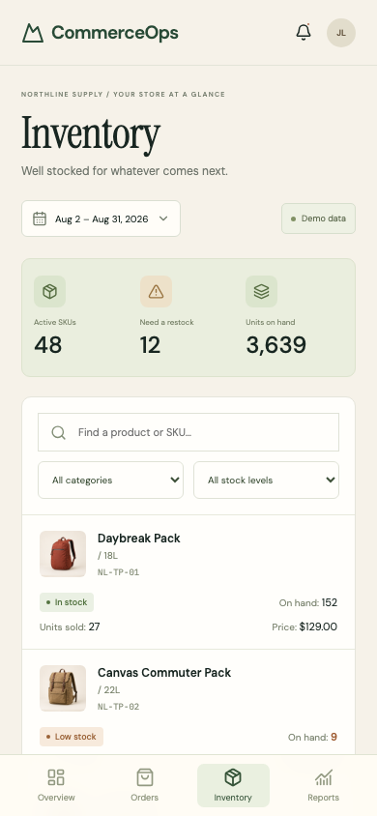Click the Units sold: 27 text

(70, 627)
